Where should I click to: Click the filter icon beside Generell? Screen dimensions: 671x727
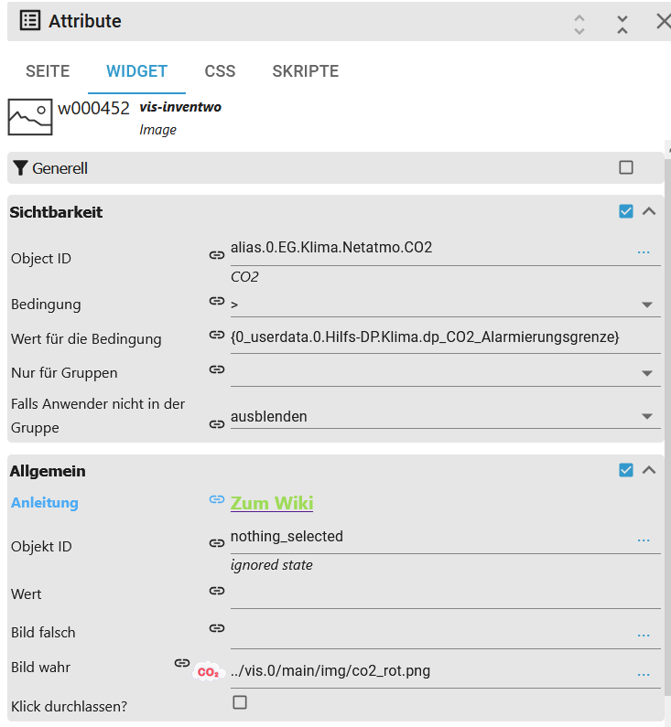point(21,168)
